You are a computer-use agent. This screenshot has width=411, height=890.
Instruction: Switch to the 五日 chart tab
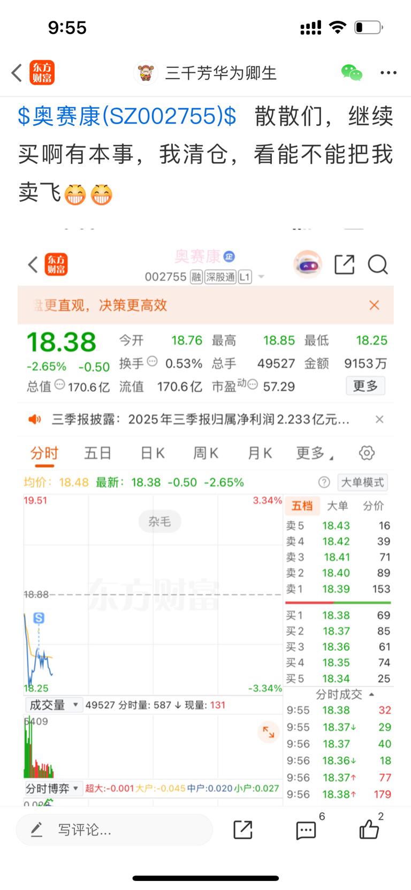click(98, 453)
